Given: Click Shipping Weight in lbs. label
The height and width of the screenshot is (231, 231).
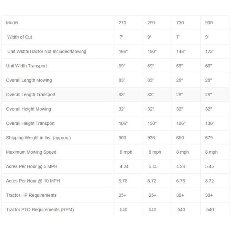Looking at the screenshot, I should point(38,138).
